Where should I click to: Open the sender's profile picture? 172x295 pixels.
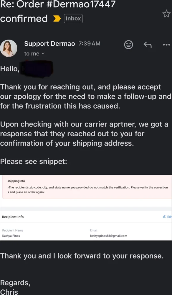coord(9,48)
